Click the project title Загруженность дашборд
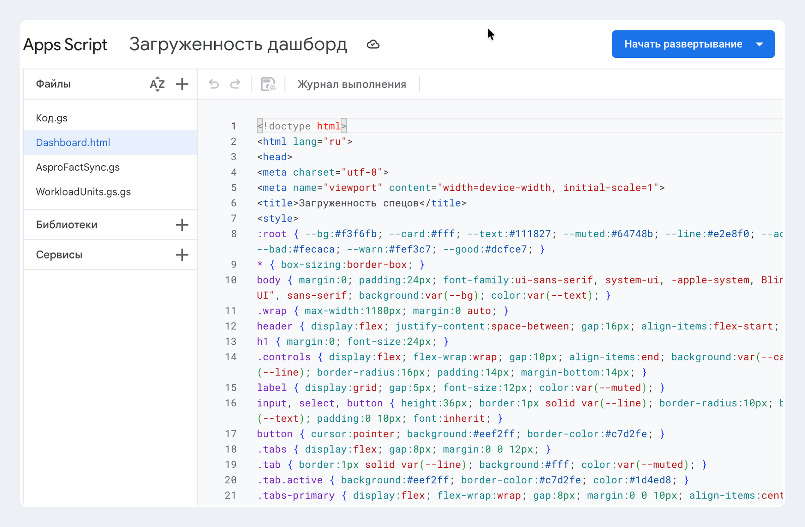This screenshot has height=527, width=805. pos(238,45)
